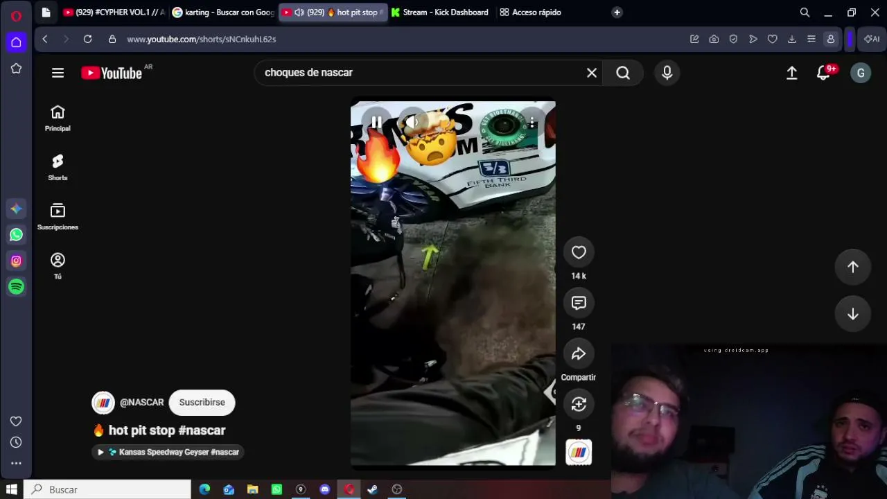The image size is (887, 499).
Task: Open Instagram in the Opera sidebar
Action: click(16, 261)
